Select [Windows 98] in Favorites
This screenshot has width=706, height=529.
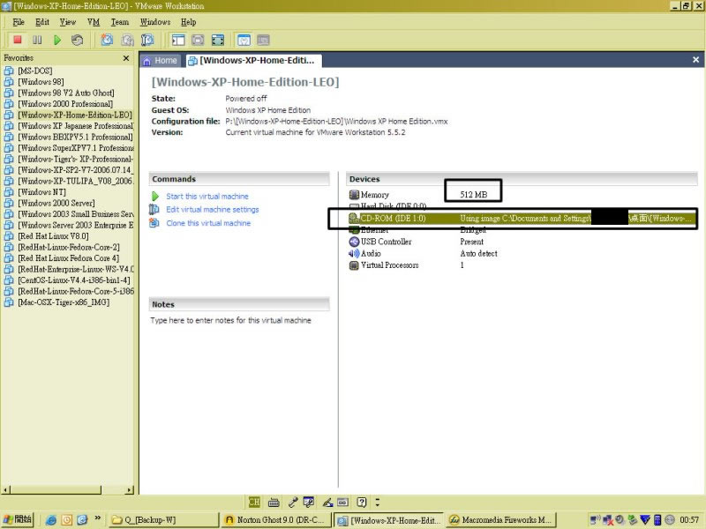point(41,82)
